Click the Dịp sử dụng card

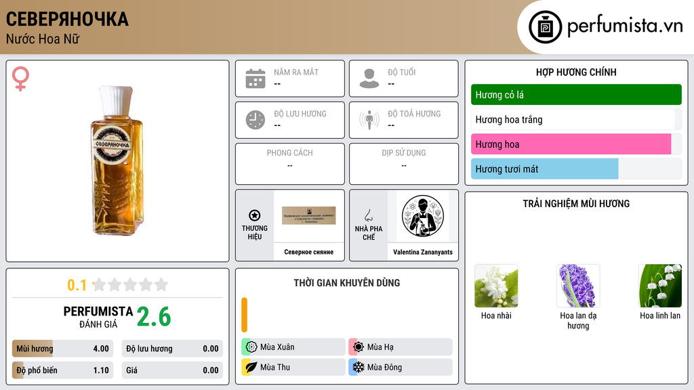(404, 164)
